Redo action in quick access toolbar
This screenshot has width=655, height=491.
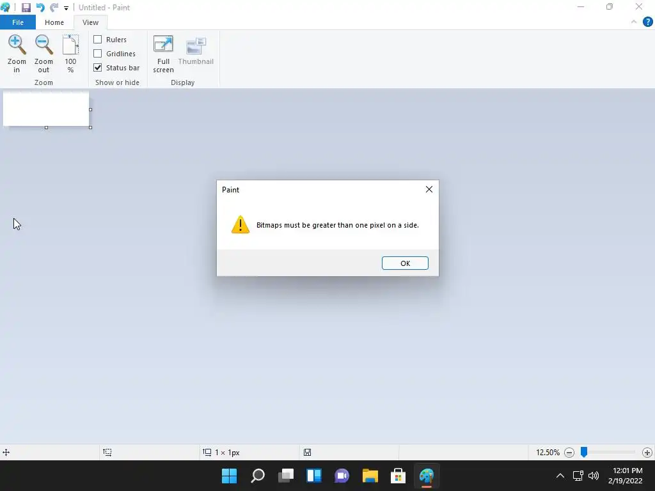click(54, 8)
